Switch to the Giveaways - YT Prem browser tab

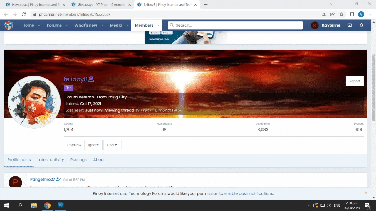point(101,5)
